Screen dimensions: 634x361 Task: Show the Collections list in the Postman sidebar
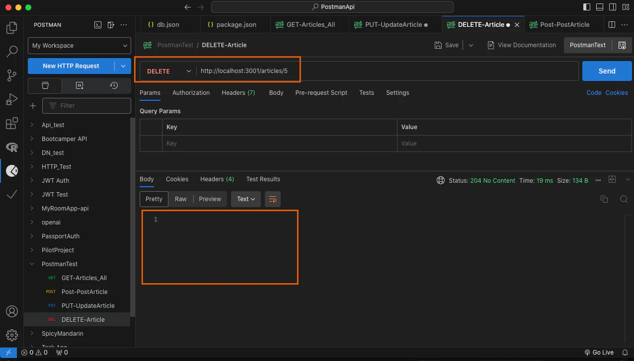[x=45, y=85]
